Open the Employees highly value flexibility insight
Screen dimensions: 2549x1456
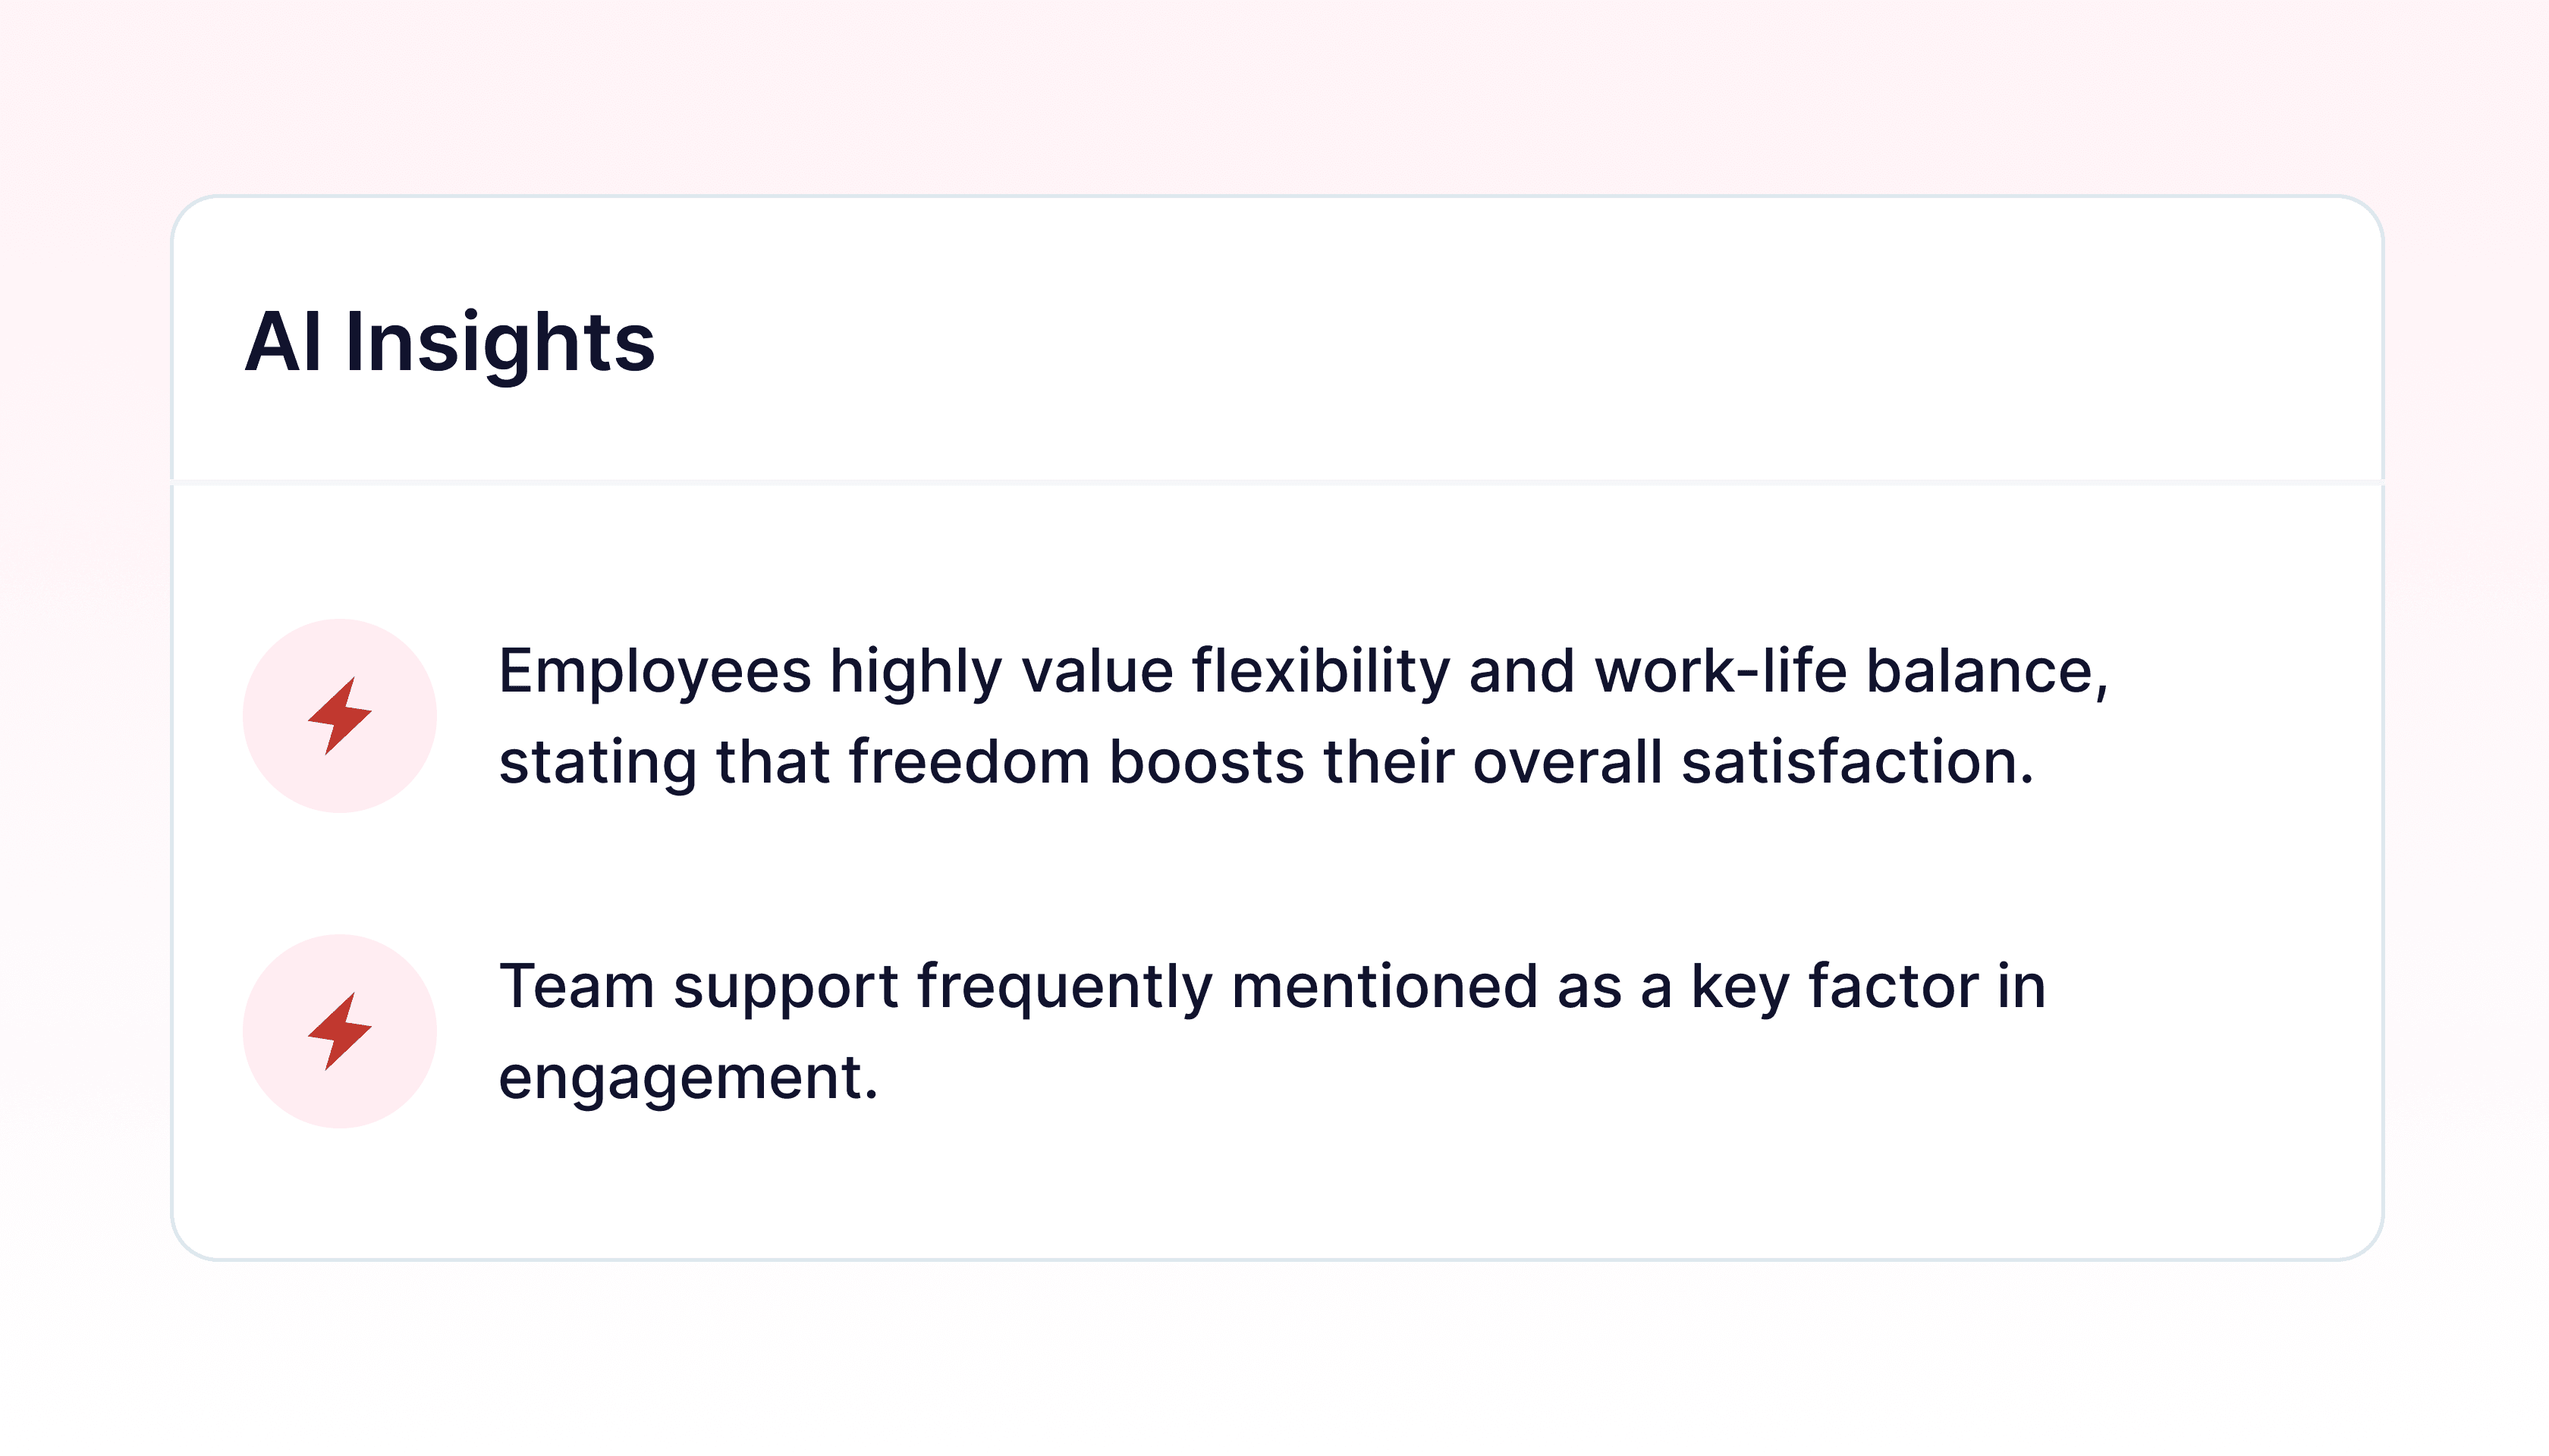pyautogui.click(x=1303, y=716)
